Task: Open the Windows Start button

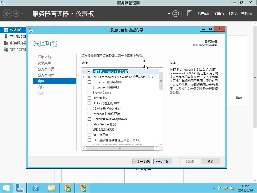Action: click(6, 188)
